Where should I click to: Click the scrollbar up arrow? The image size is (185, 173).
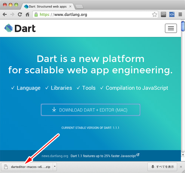click(x=183, y=155)
